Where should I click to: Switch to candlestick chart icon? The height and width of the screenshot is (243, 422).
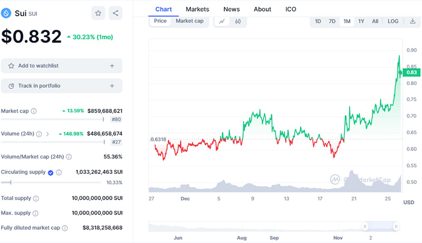238,21
